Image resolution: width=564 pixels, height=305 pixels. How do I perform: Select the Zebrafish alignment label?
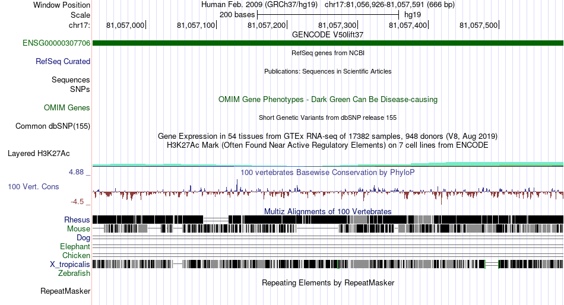[74, 274]
